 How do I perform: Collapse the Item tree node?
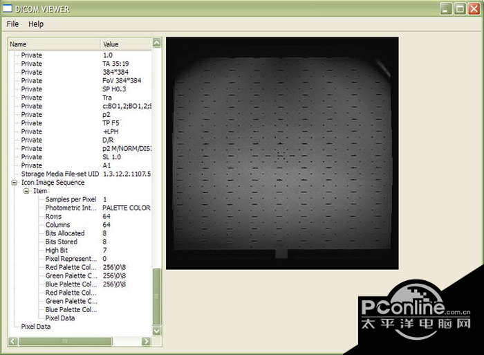click(26, 191)
